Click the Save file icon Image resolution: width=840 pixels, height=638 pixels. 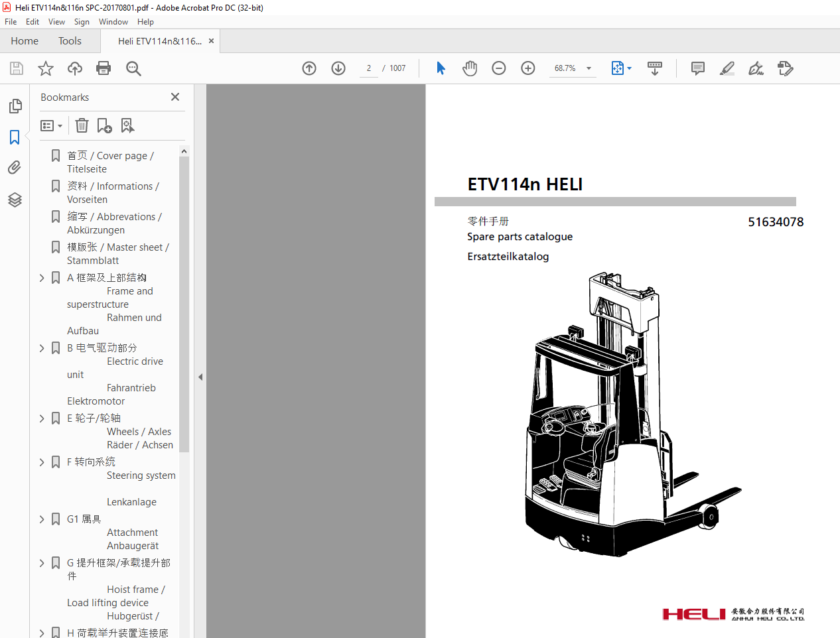click(17, 68)
